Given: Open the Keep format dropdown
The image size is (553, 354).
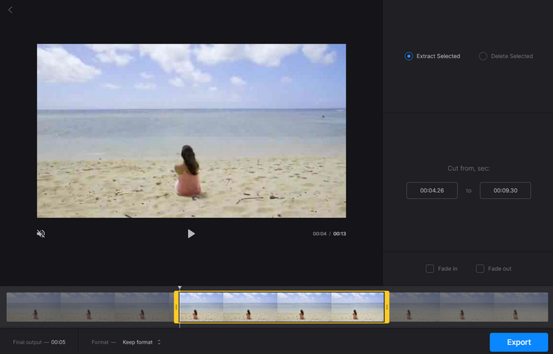Looking at the screenshot, I should click(x=142, y=342).
